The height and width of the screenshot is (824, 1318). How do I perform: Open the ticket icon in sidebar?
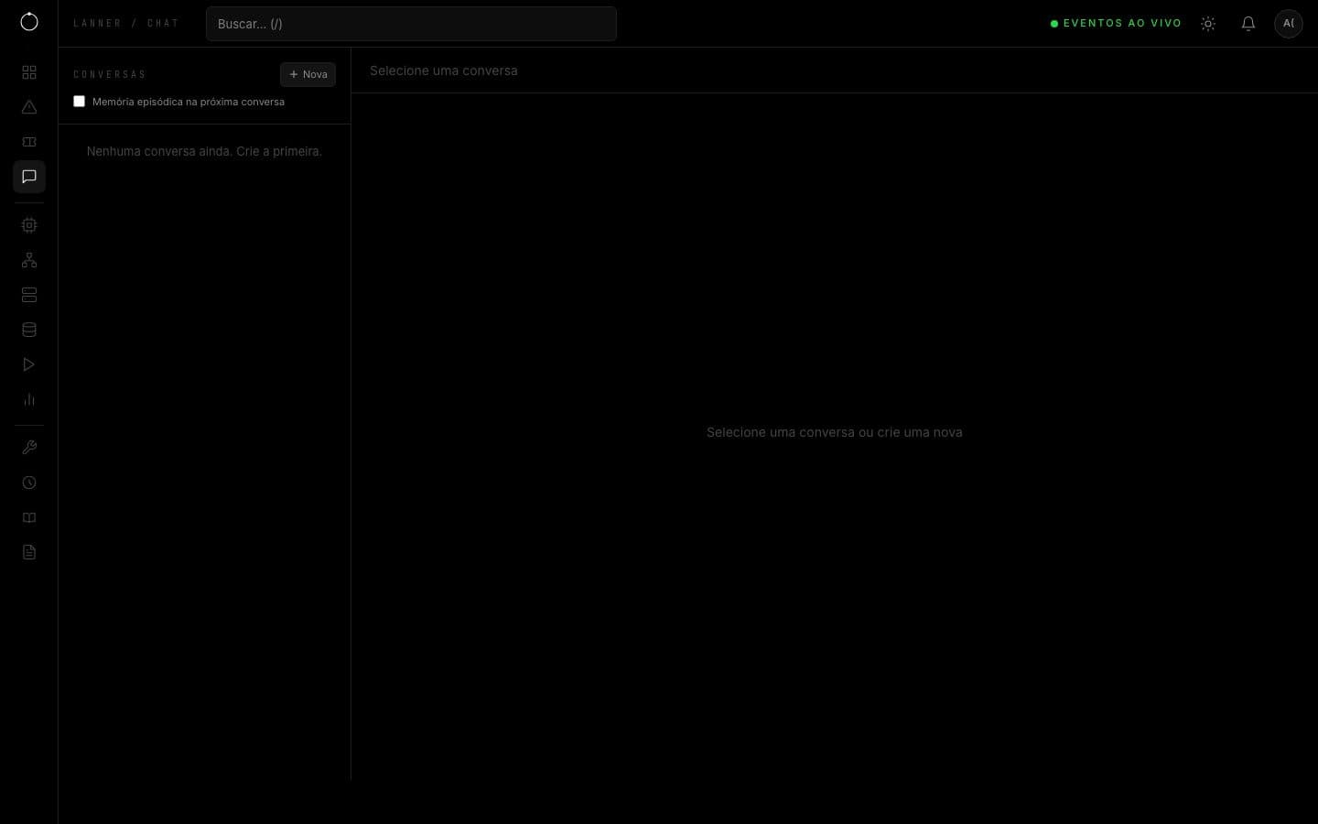pos(29,142)
